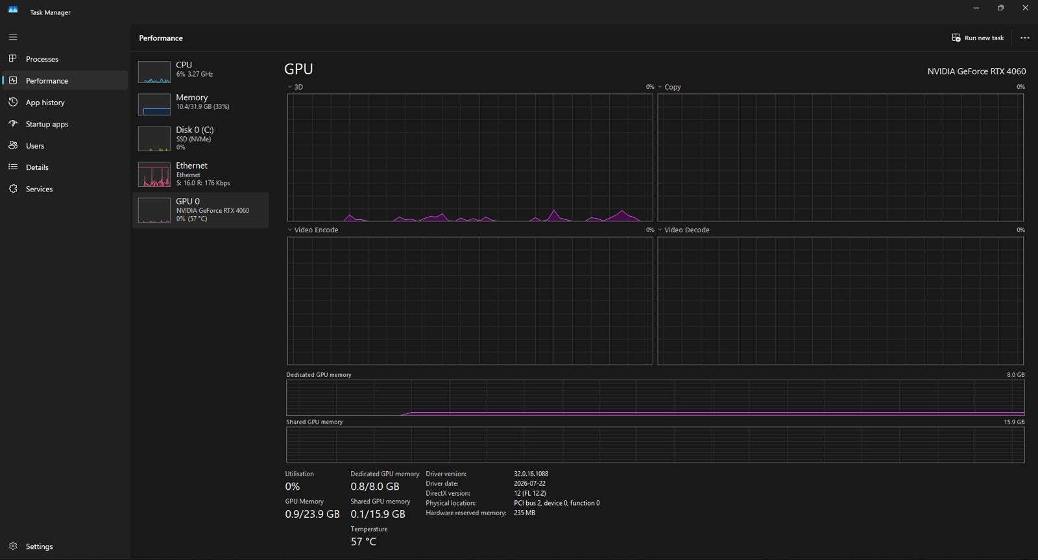Select the Disk 0 (C:) mini graph thumbnail
Screen dimensions: 1038x560
[154, 139]
